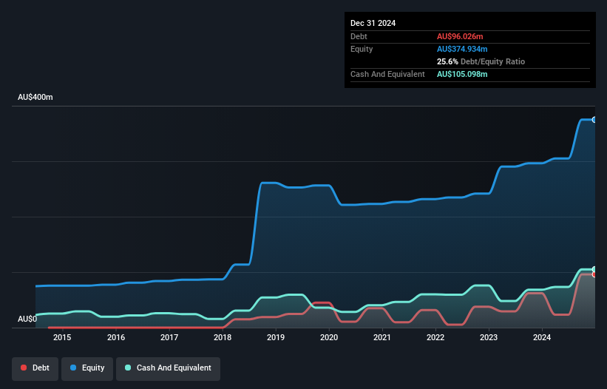Click the AU$0 y-axis label
The height and width of the screenshot is (389, 607).
point(27,319)
